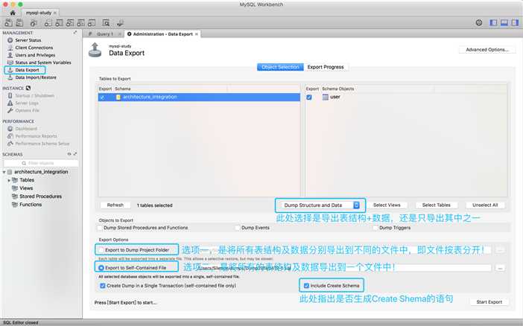Go to the Workbench home tab icon

click(13, 13)
